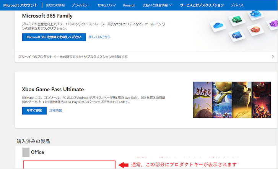Screen dimensions: 278x169
Task: Click the 購入済みの製品 section heading
Action: (33, 141)
